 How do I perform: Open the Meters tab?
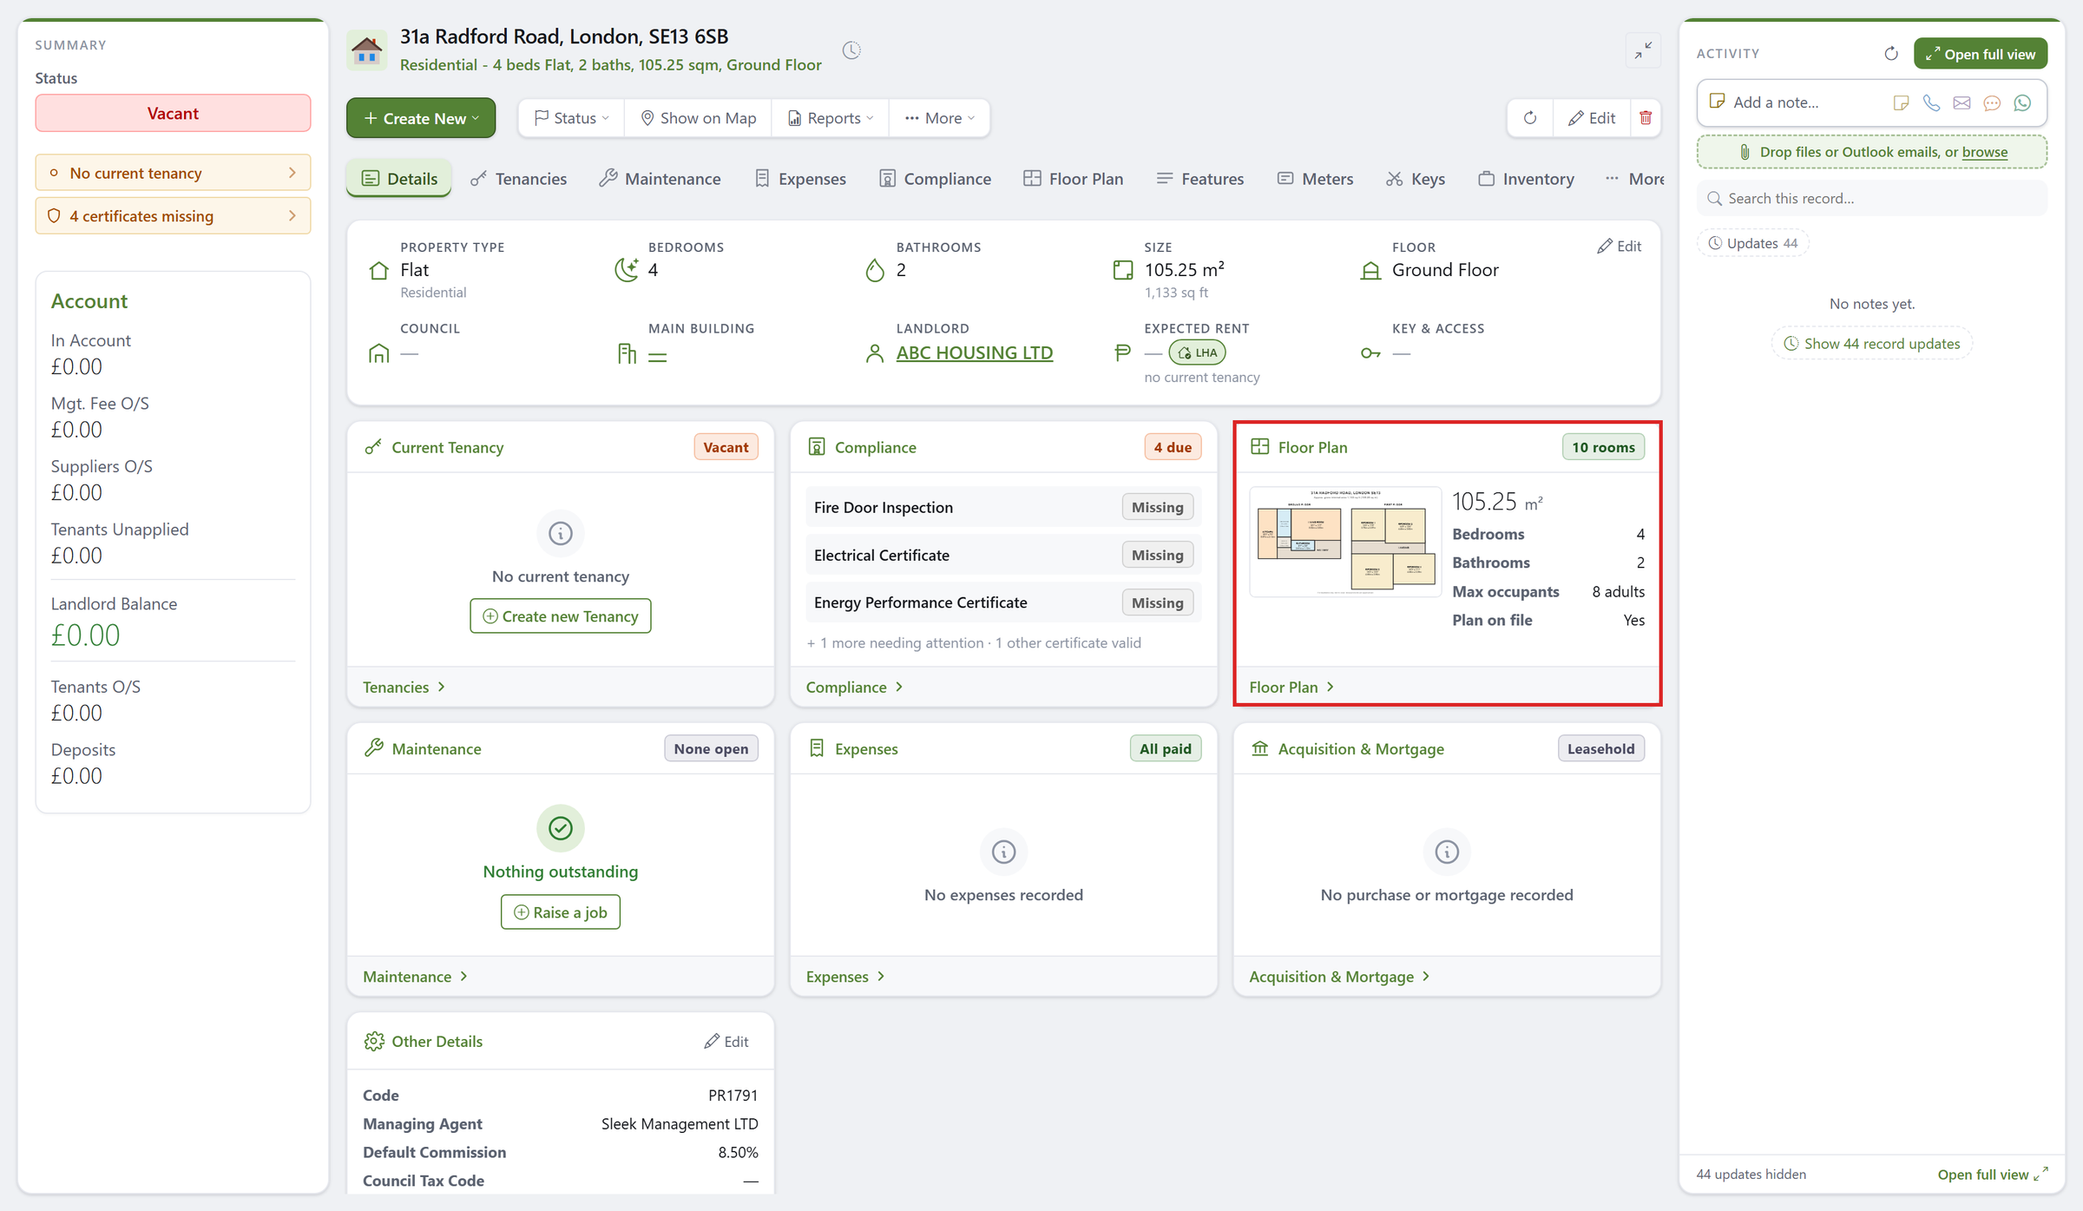pos(1315,179)
